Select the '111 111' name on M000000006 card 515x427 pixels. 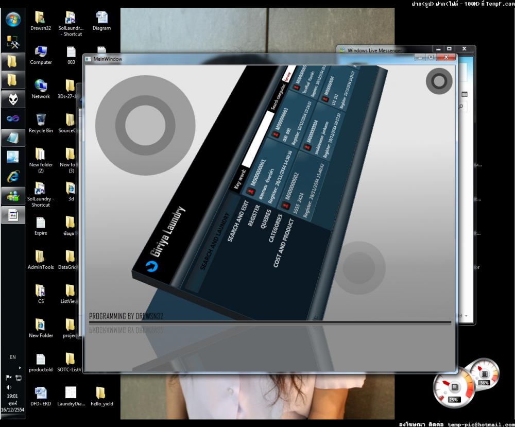coord(334,99)
